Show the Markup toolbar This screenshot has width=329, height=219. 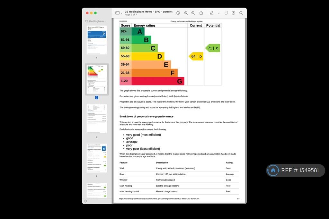233,13
